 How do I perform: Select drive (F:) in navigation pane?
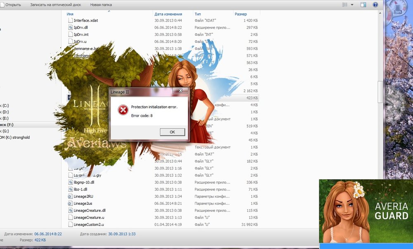pyautogui.click(x=7, y=124)
